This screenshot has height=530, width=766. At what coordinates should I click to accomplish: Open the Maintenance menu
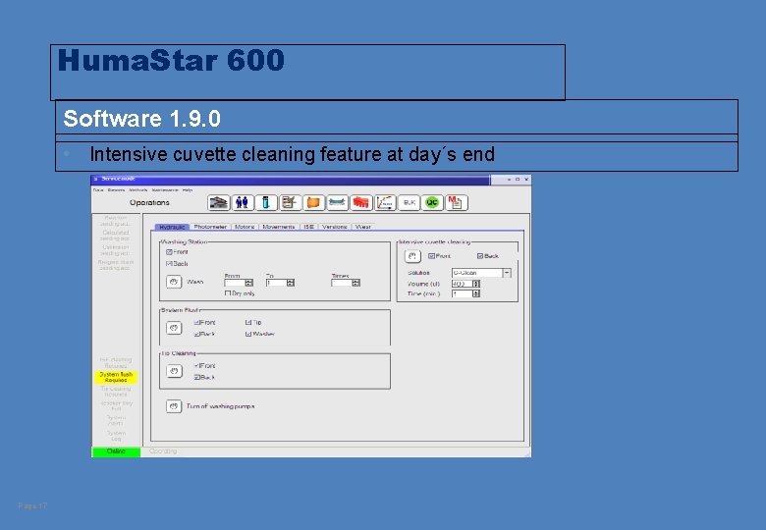click(165, 189)
